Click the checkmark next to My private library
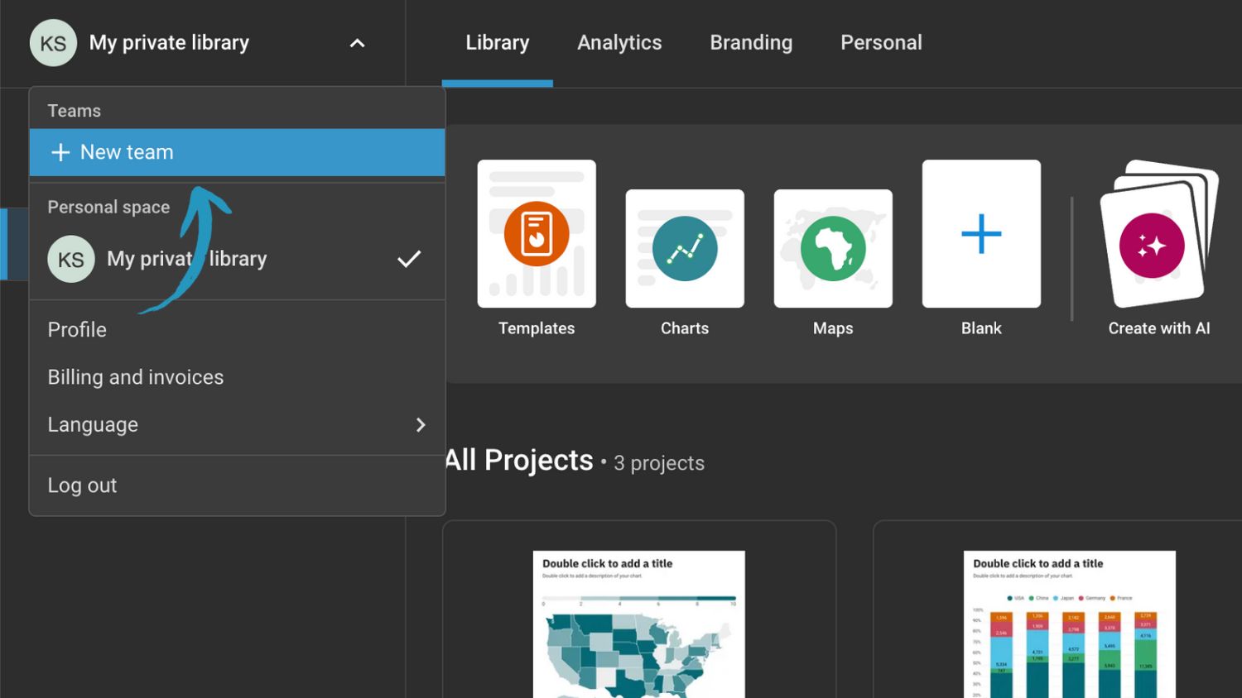Viewport: 1242px width, 698px height. click(409, 259)
